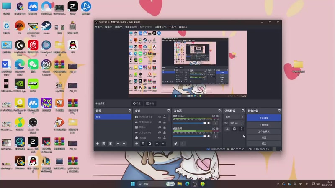The image size is (335, 188).
Task: Remove the scene transition with trash icon
Action: [234, 129]
